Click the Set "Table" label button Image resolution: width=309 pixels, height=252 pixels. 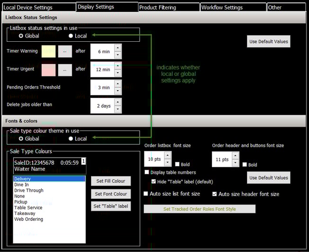[x=111, y=206]
